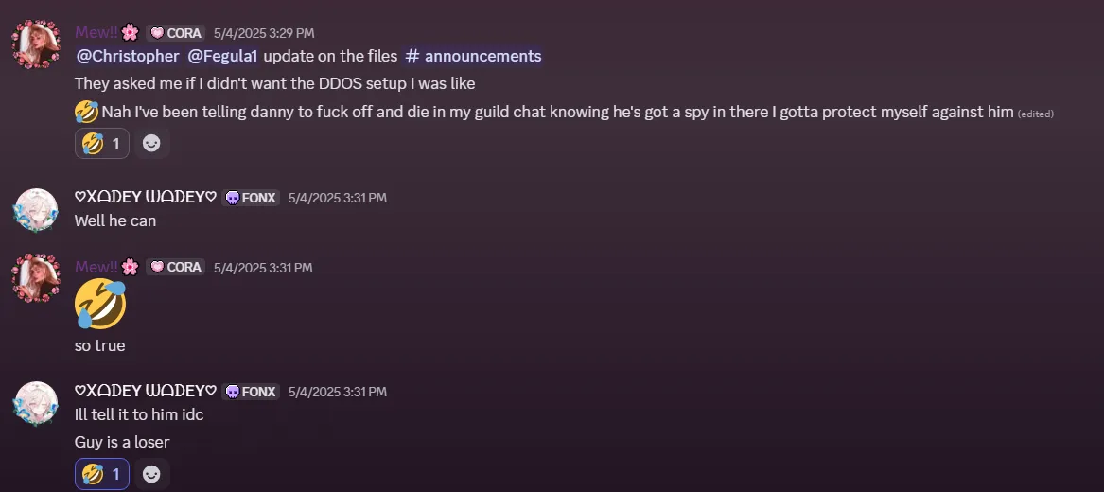Click the cherry blossom icon beside the first Mew!!
This screenshot has height=492, width=1104.
[x=130, y=32]
